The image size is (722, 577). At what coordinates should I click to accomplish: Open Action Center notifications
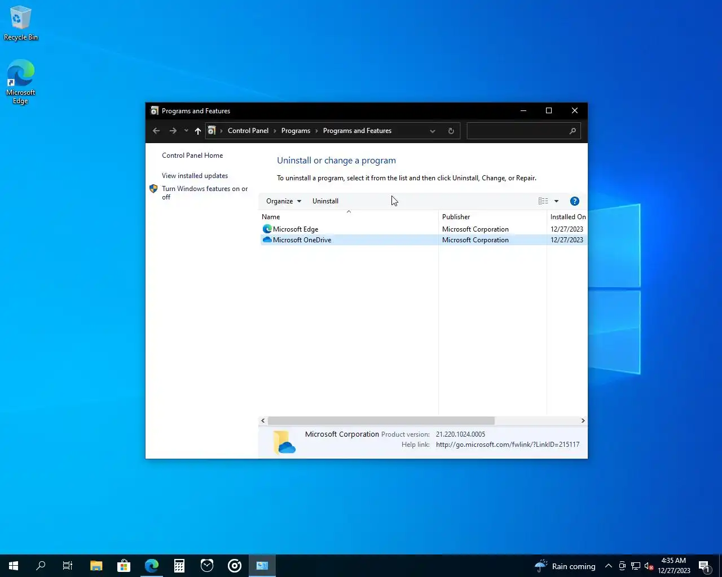tap(705, 566)
